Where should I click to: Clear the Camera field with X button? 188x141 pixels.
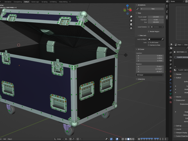[x=162, y=27]
